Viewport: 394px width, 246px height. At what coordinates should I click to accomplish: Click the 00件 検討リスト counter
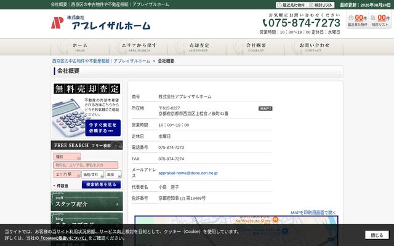380,20
